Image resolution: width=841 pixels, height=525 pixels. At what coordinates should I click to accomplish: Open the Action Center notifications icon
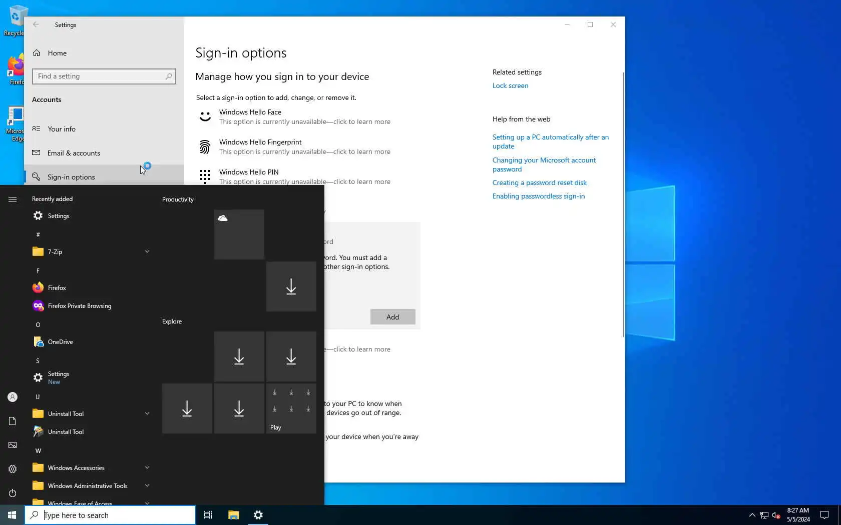click(x=824, y=515)
